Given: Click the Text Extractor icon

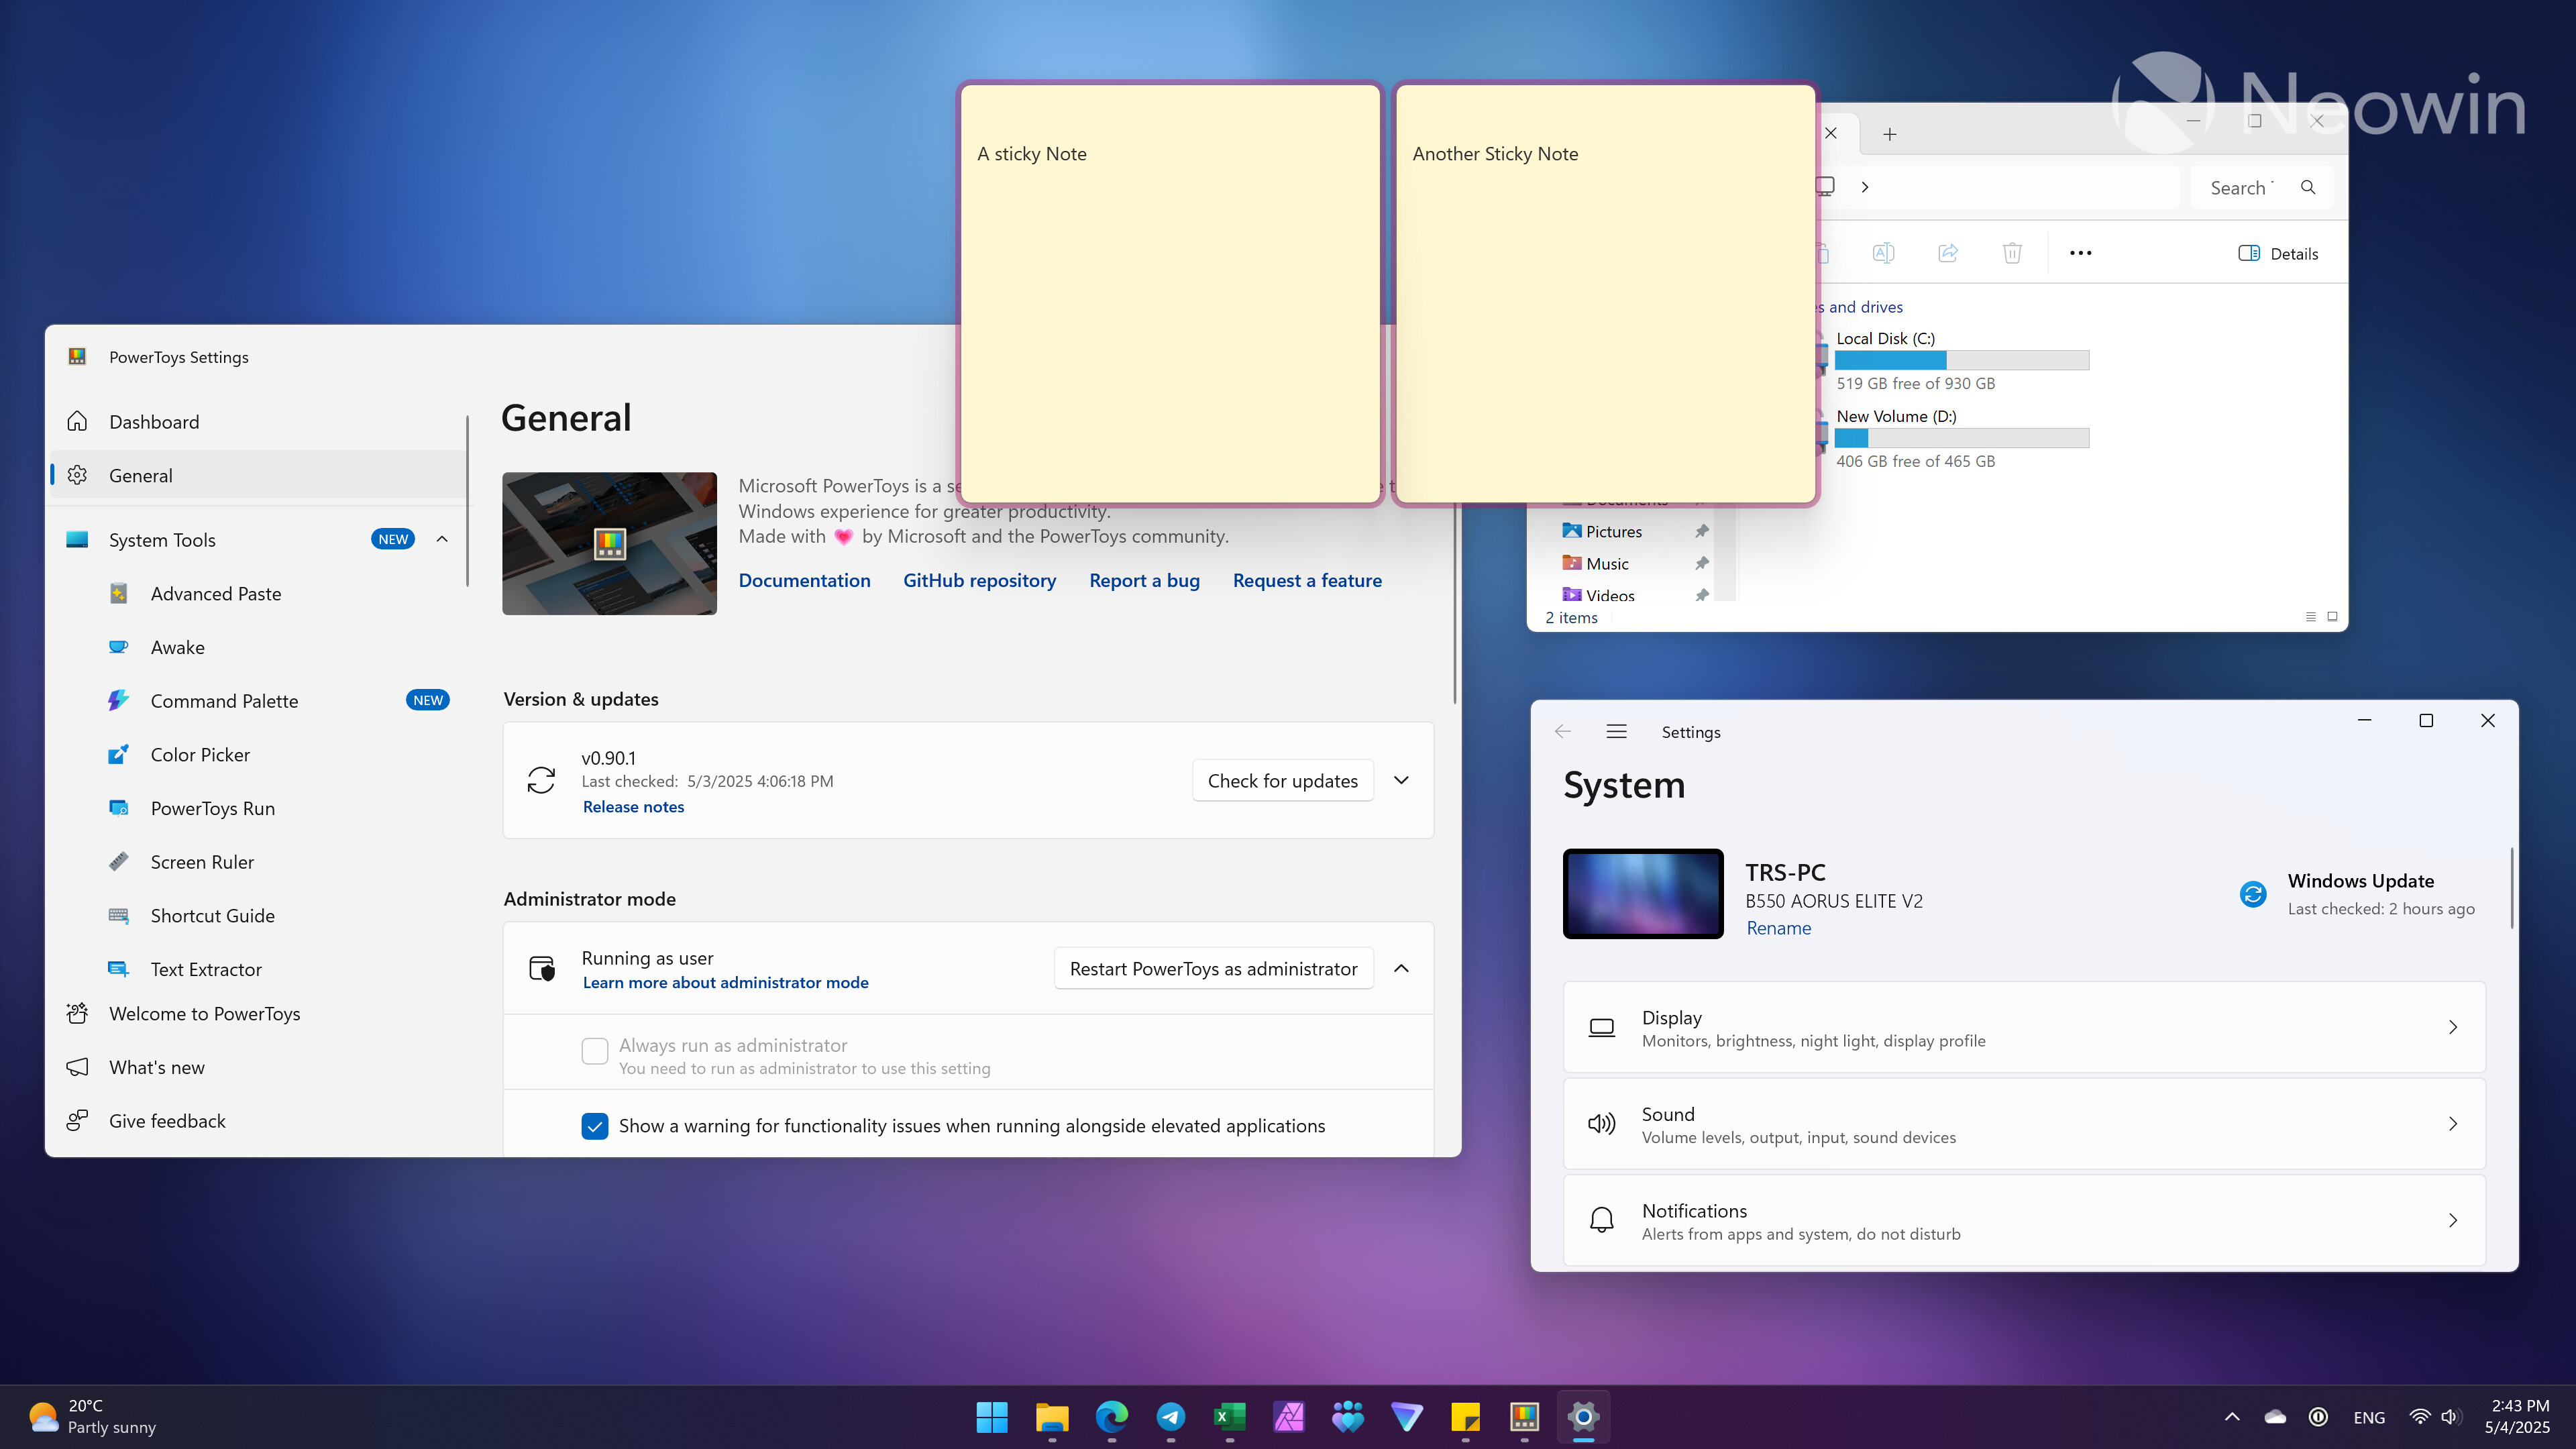Looking at the screenshot, I should coord(118,969).
